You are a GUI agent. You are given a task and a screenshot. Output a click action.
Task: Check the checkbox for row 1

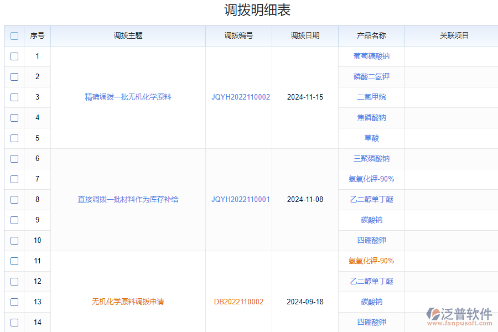tap(14, 56)
